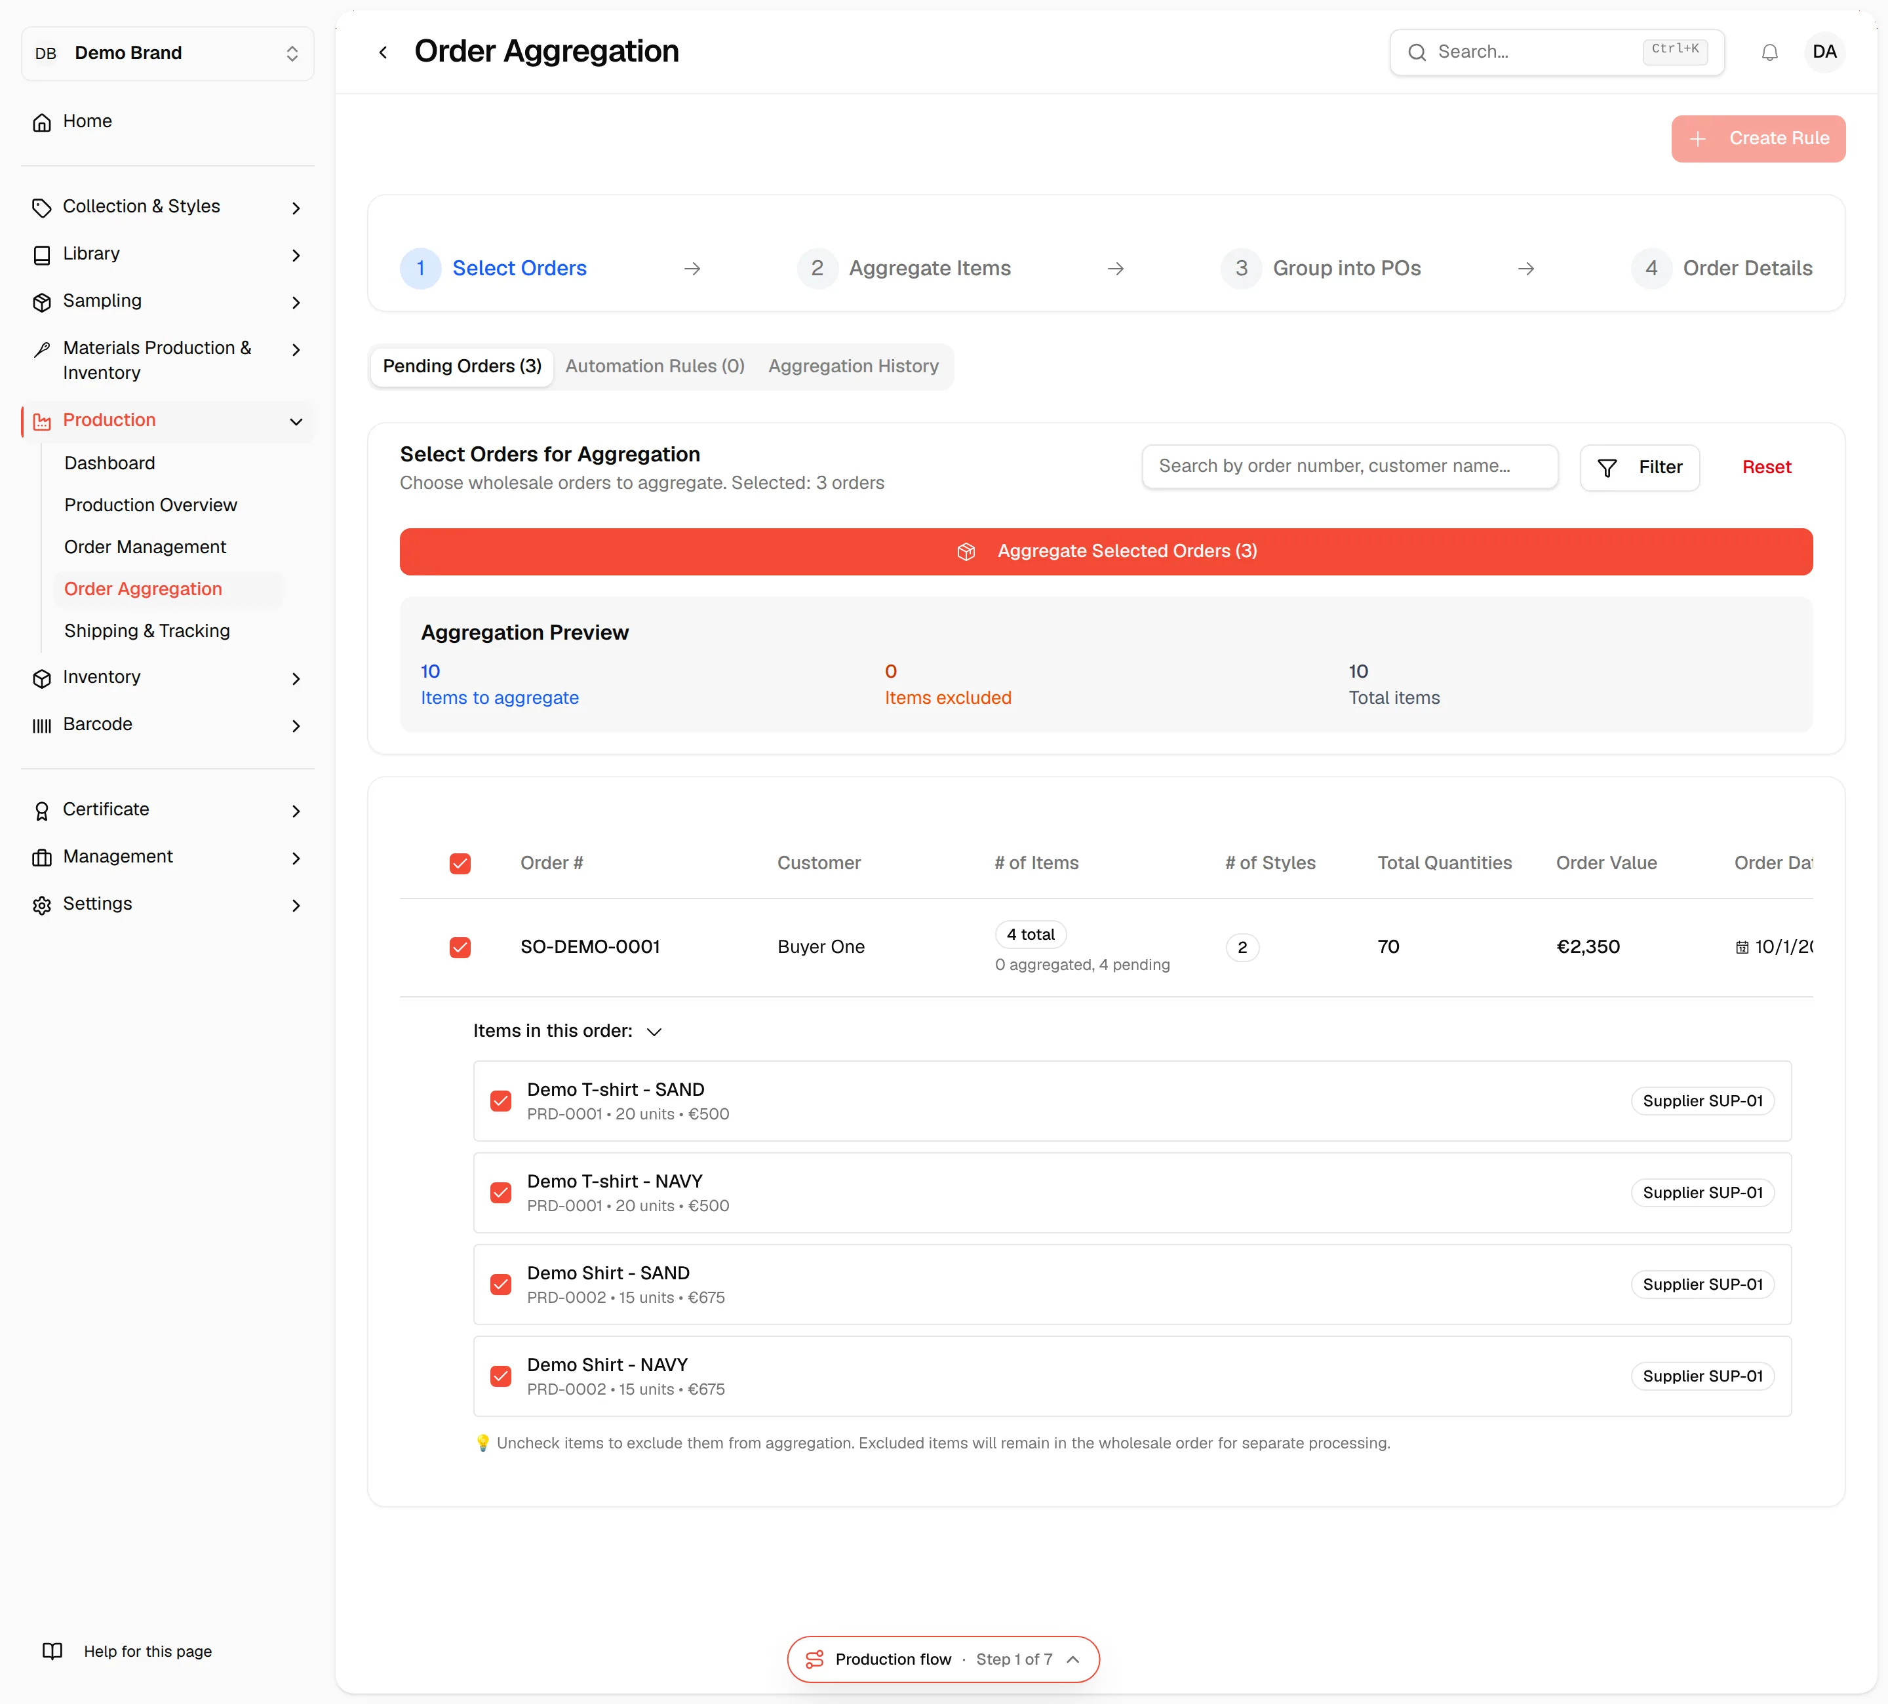1888x1704 pixels.
Task: Click Aggregate Selected Orders (3) button
Action: coord(1106,551)
